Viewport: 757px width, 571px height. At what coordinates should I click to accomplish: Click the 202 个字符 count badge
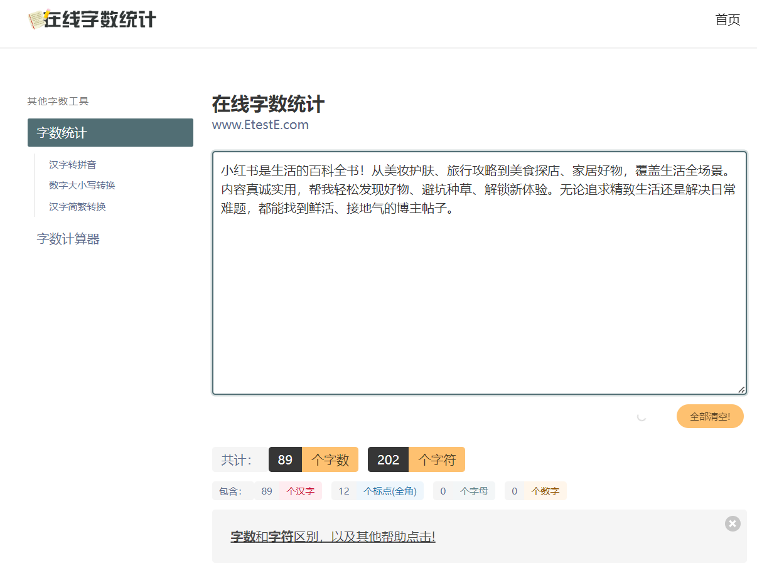(x=416, y=459)
